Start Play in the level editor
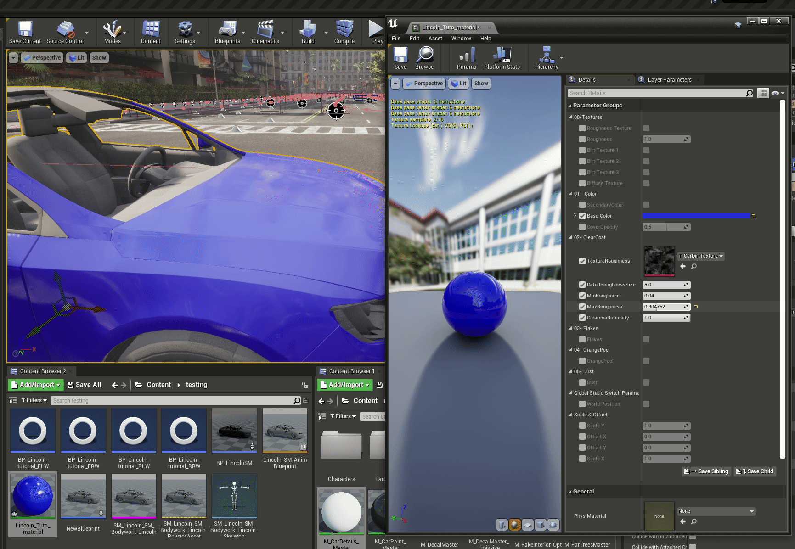795x549 pixels. (x=377, y=32)
